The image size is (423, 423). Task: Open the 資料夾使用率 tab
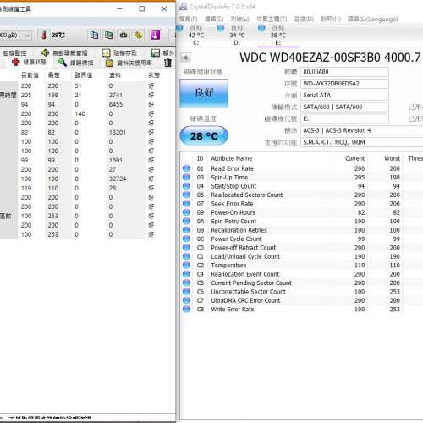(129, 63)
